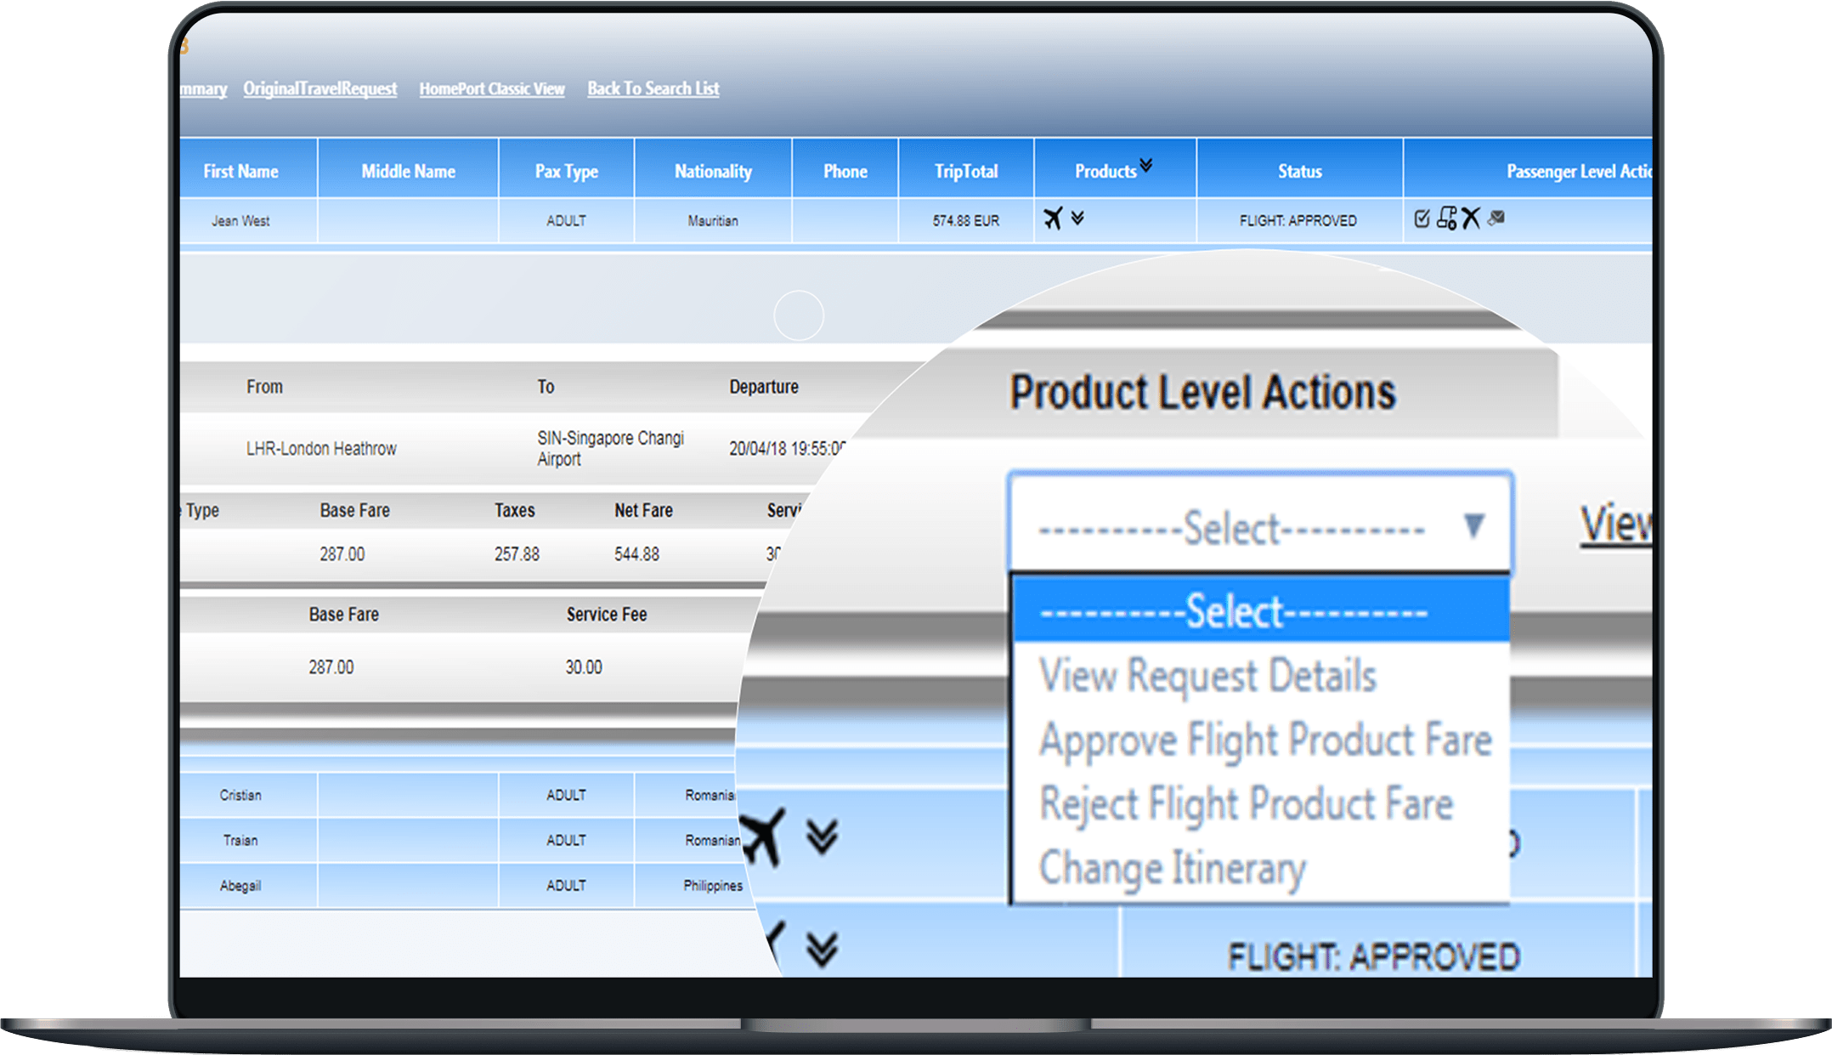Click the document icon in Passenger Level Actions
Screen dimensions: 1832x1055
click(x=1446, y=218)
